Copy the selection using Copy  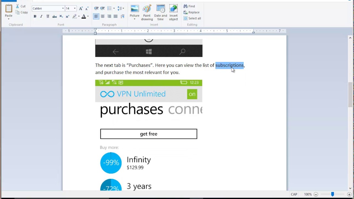[x=22, y=12]
